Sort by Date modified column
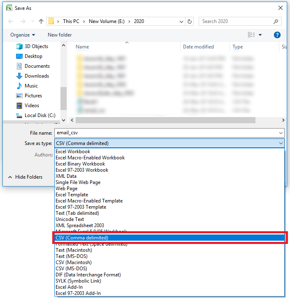Viewport: 290px width, 299px height. pos(198,47)
